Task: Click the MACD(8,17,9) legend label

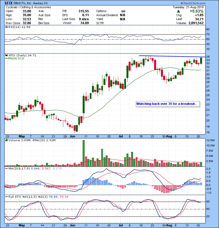Action: pyautogui.click(x=19, y=169)
